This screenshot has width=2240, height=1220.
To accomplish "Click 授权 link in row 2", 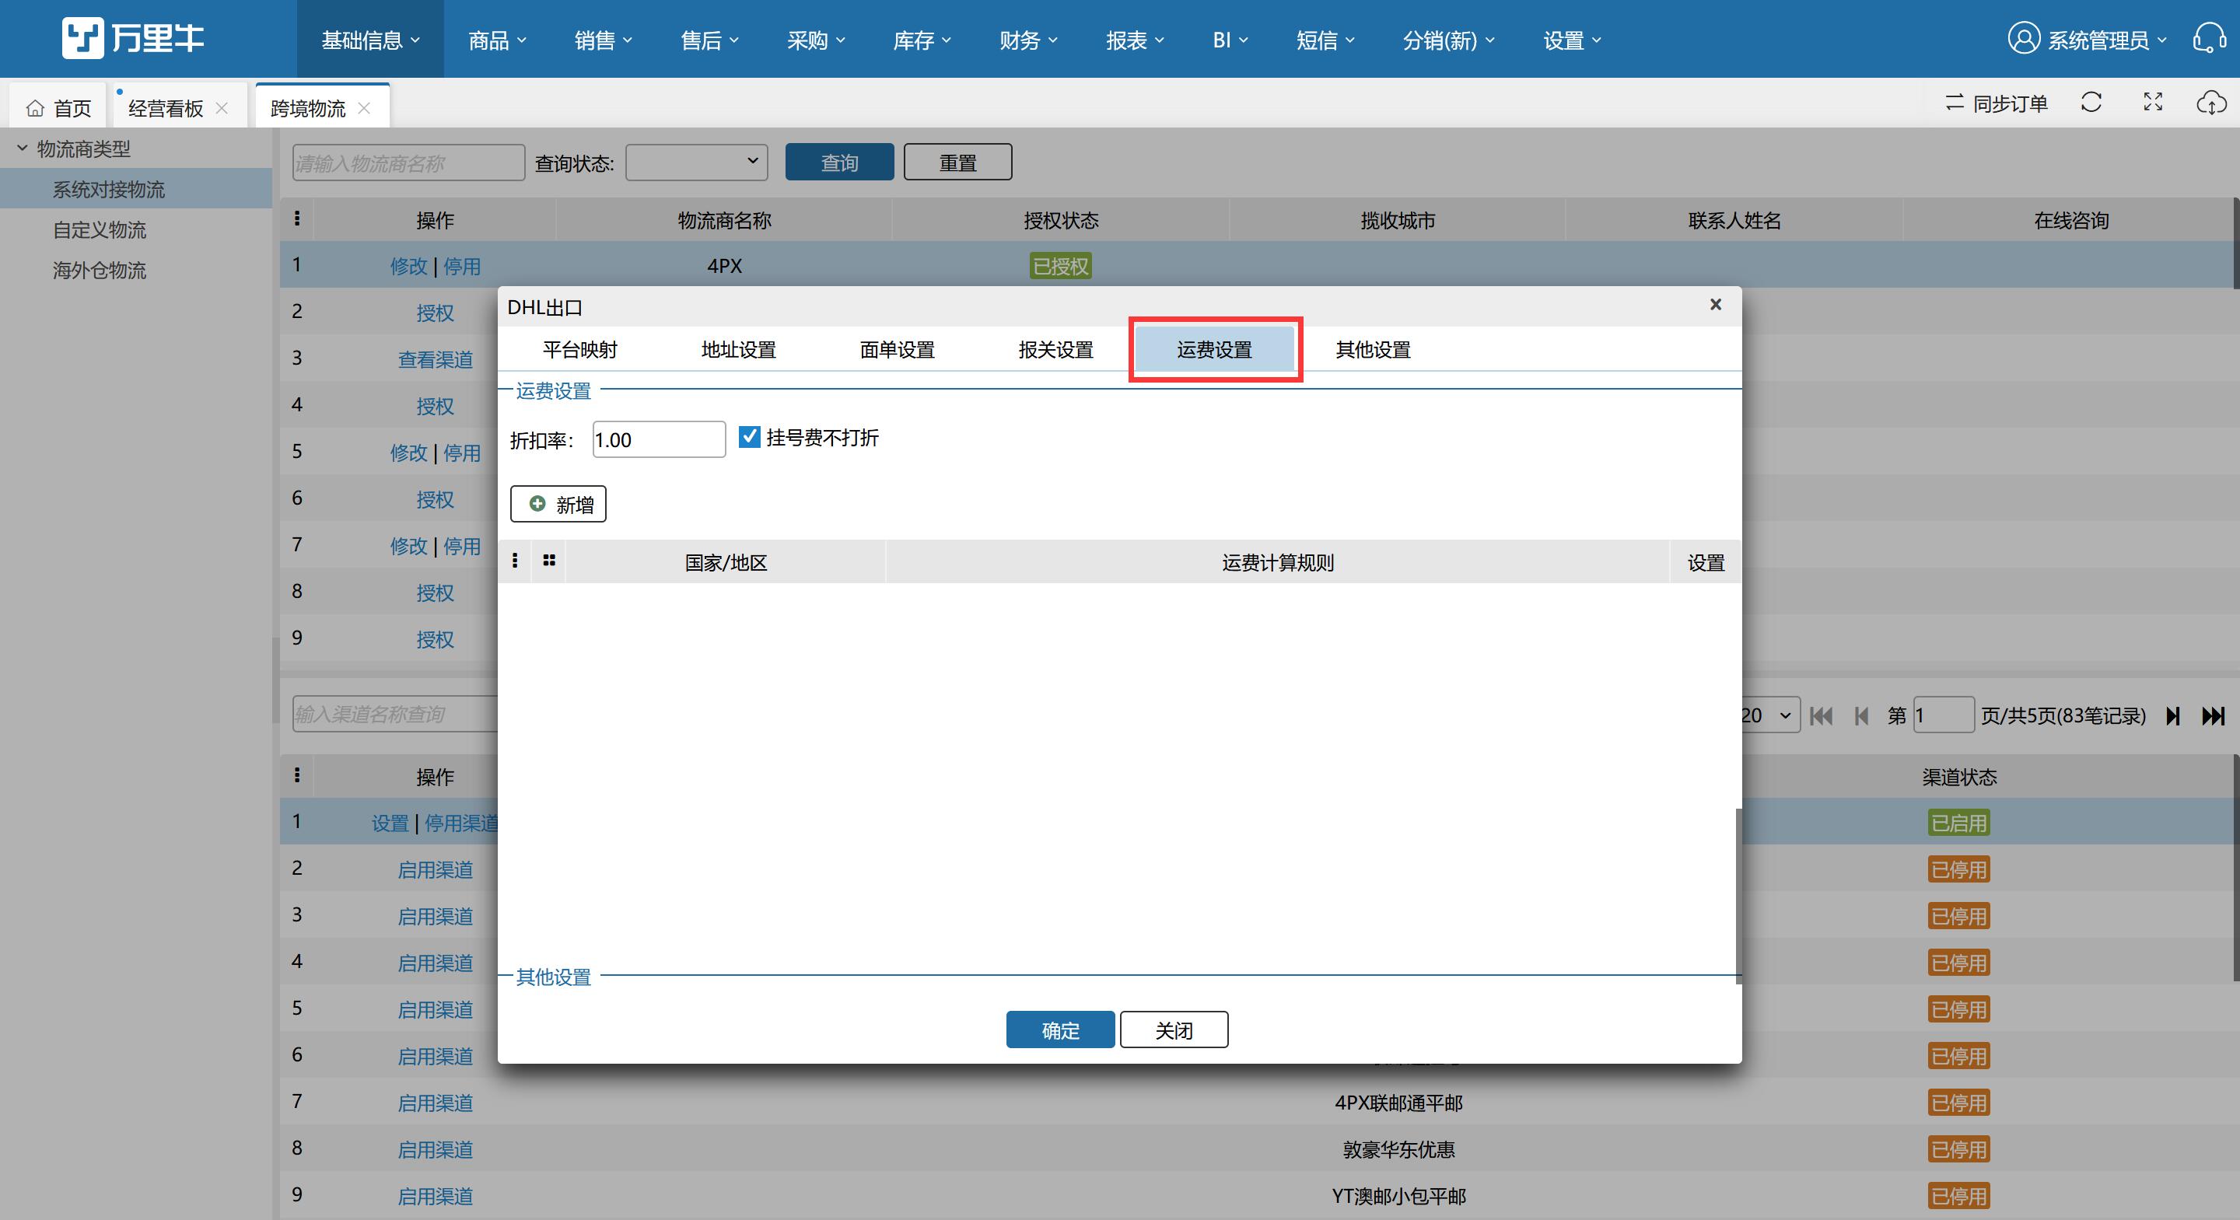I will click(x=435, y=312).
